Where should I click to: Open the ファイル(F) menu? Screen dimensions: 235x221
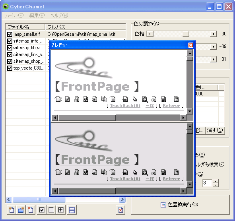pos(14,16)
